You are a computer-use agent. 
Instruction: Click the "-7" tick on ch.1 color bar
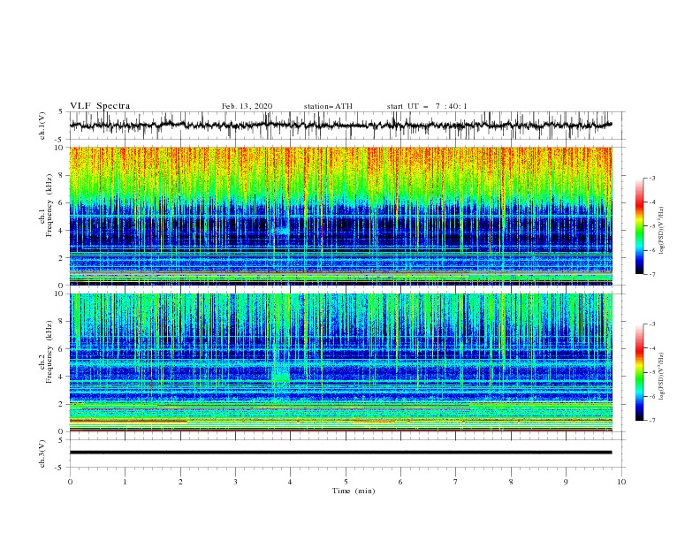pos(652,274)
